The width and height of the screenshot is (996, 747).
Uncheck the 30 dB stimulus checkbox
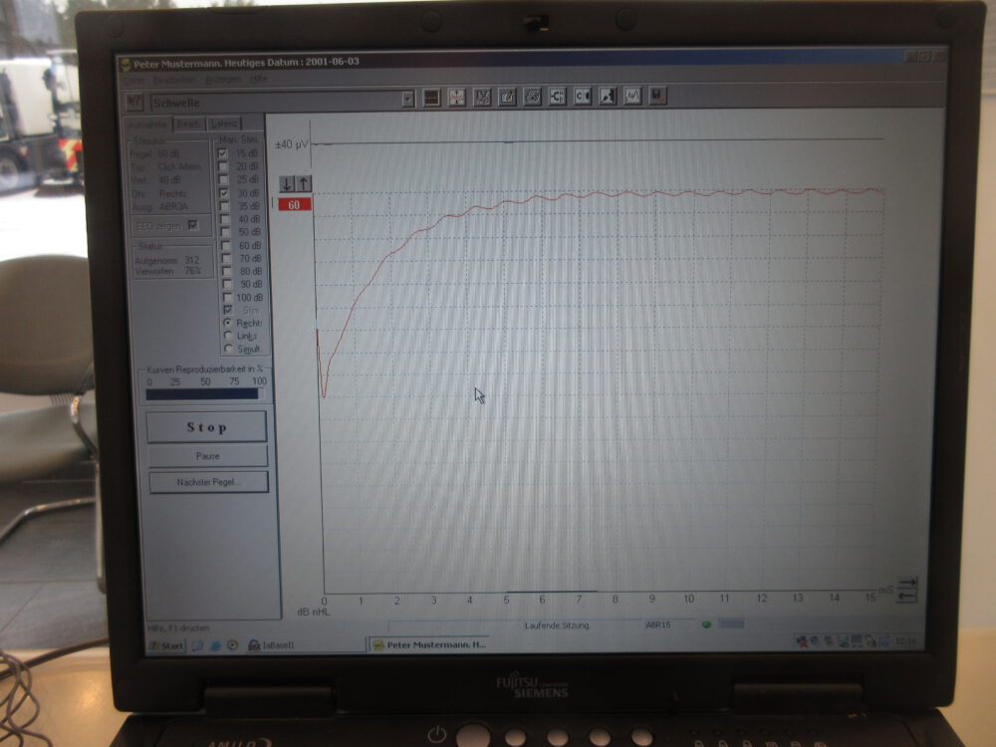click(x=223, y=192)
